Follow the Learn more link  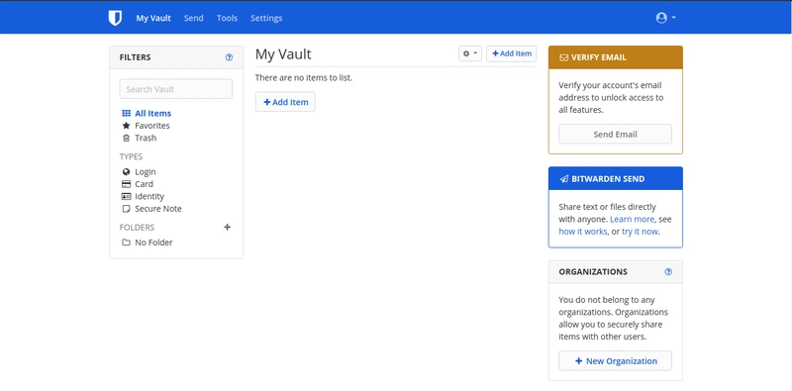(632, 219)
